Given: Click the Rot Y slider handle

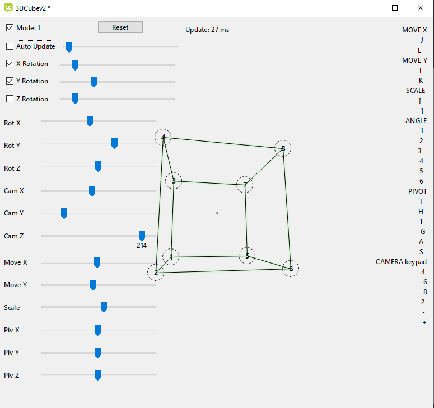Looking at the screenshot, I should (x=114, y=144).
